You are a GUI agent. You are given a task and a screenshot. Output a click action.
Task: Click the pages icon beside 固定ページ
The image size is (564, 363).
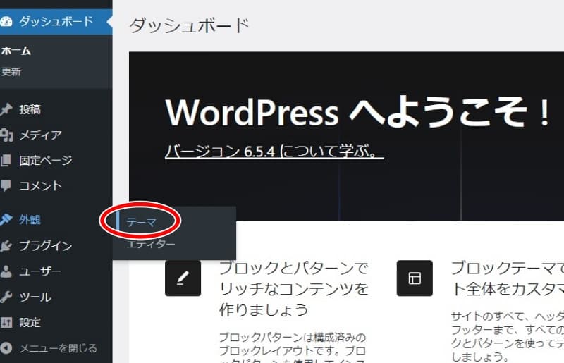point(6,160)
